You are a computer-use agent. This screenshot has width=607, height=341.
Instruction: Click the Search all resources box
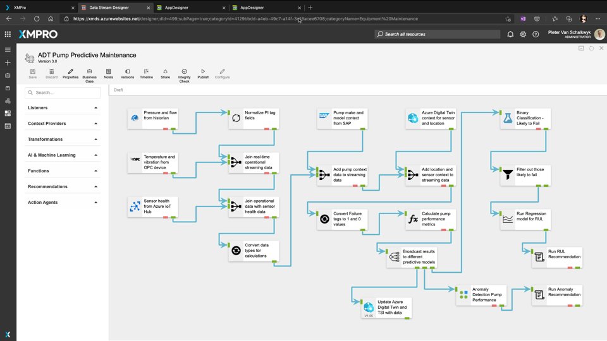click(436, 34)
